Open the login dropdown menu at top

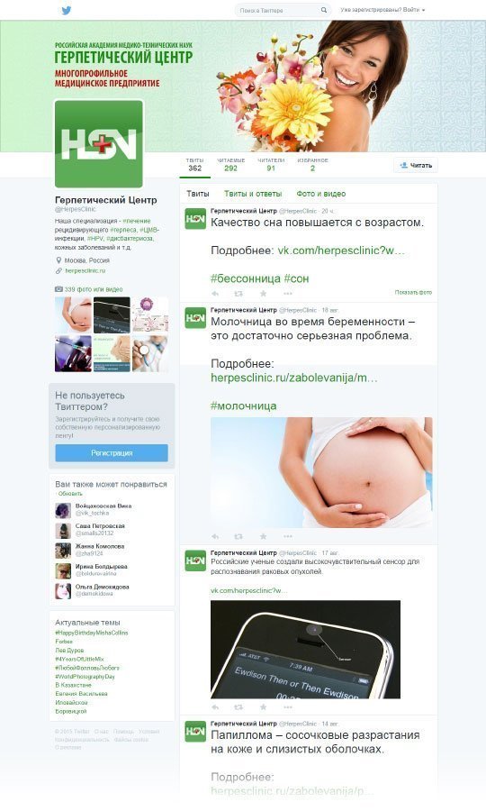coord(382,10)
